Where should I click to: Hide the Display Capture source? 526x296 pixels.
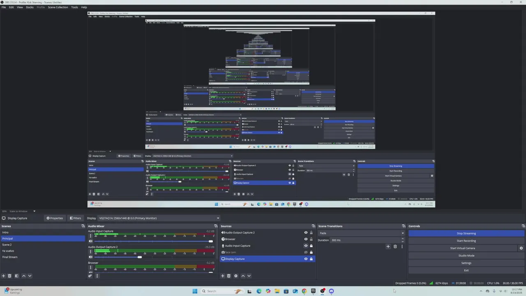(x=306, y=259)
